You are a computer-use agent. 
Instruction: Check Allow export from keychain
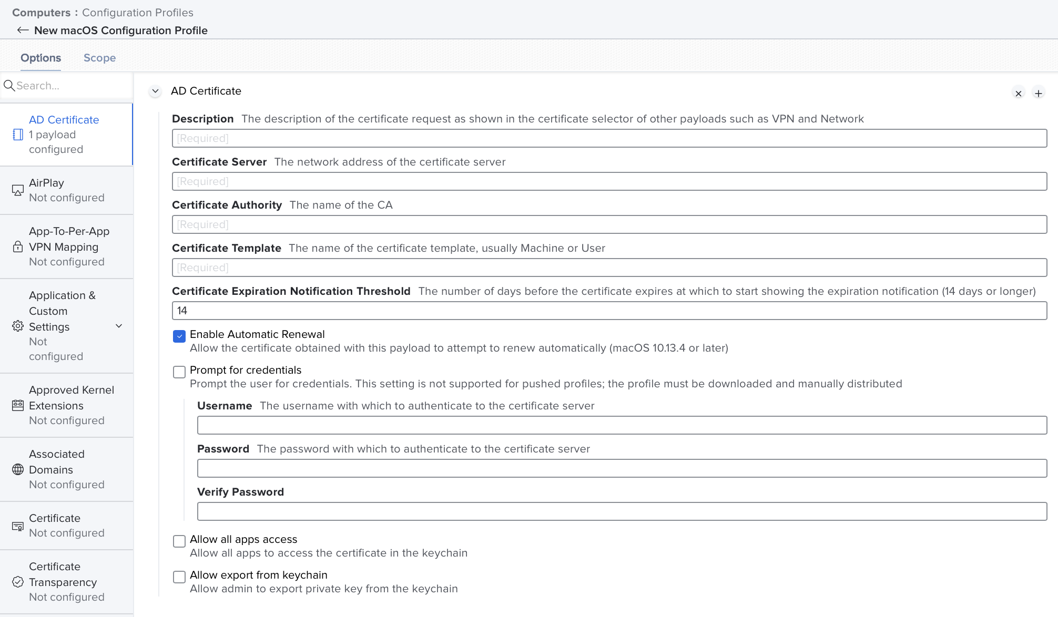click(x=179, y=577)
